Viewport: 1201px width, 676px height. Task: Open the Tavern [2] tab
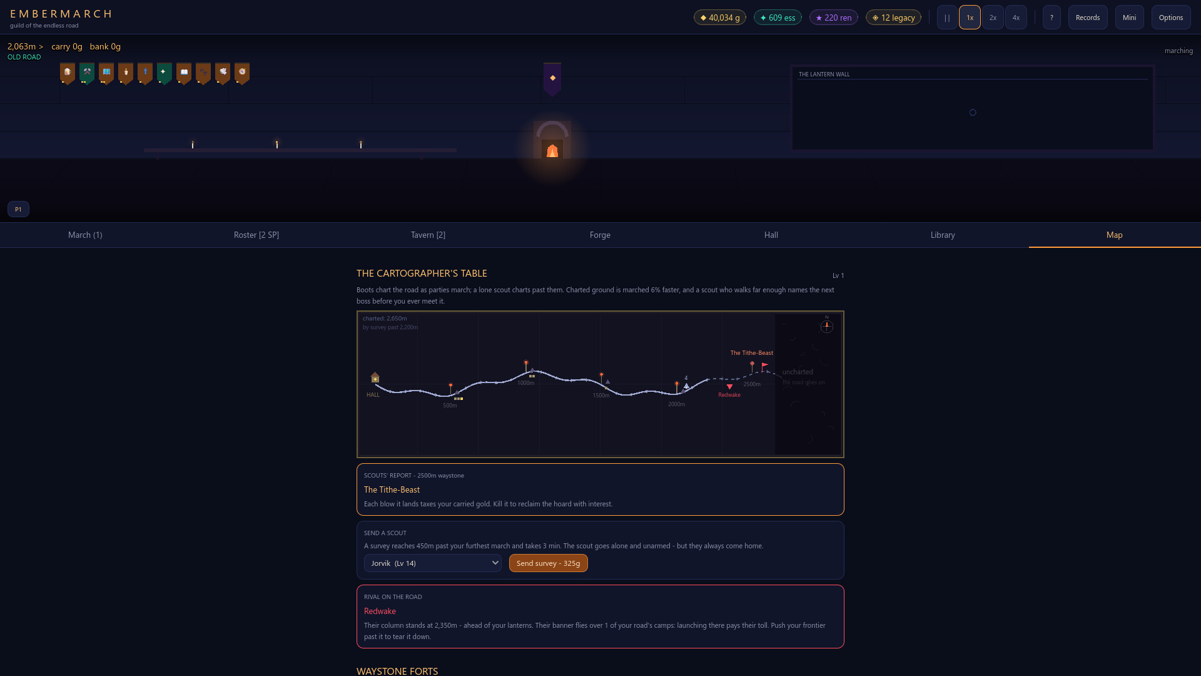pyautogui.click(x=428, y=235)
